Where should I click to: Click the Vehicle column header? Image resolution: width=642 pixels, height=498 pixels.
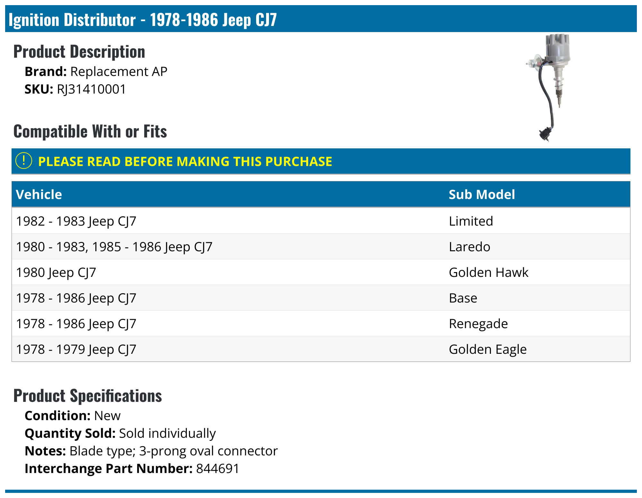click(39, 195)
